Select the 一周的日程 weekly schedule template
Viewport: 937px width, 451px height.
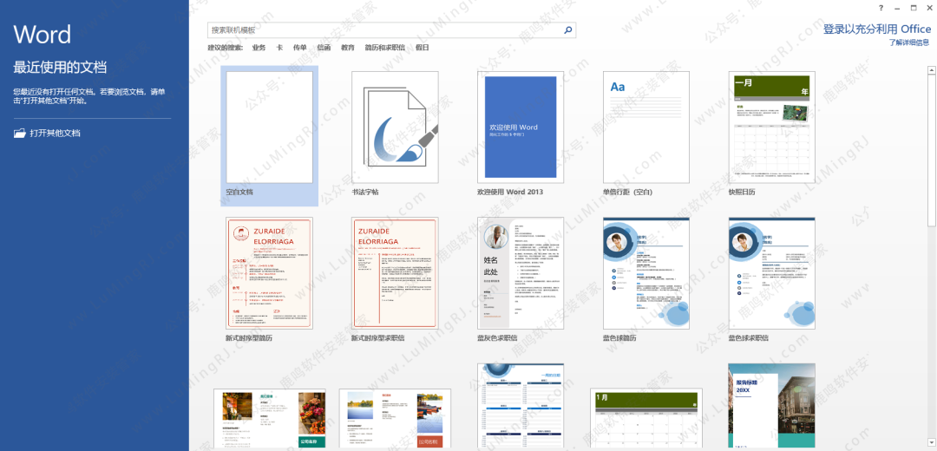[x=521, y=407]
